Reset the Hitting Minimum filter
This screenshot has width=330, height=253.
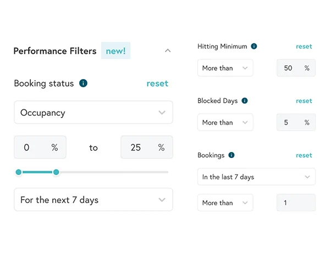[x=304, y=47]
